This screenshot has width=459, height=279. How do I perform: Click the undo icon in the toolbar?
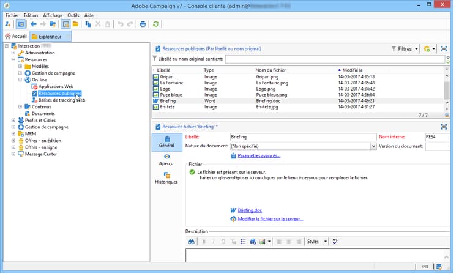[121, 24]
